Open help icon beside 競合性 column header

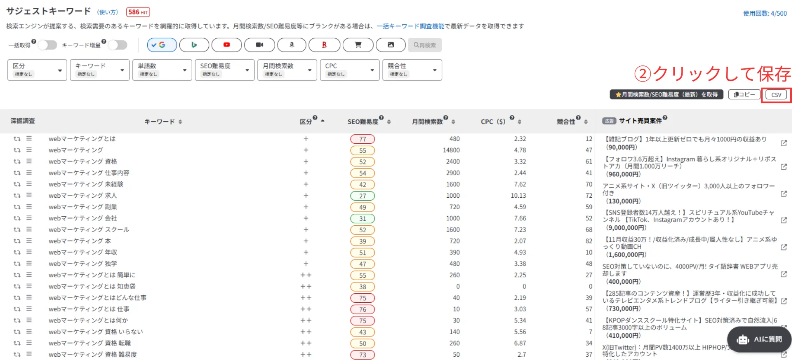[579, 118]
